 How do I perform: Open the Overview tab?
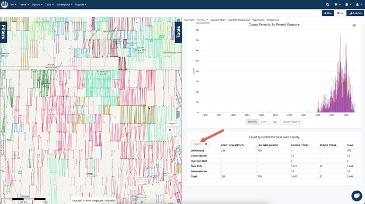point(189,20)
